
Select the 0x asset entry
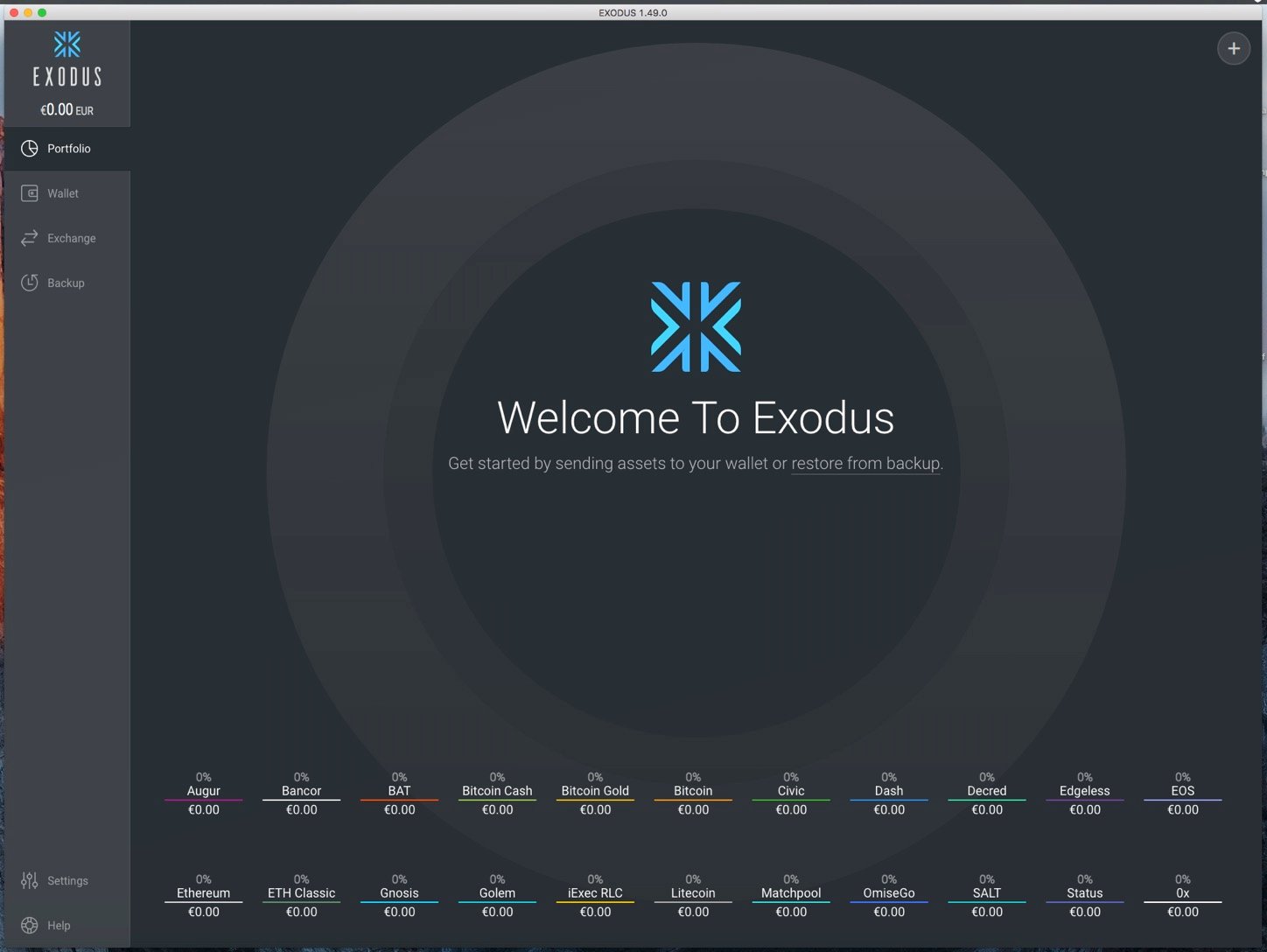tap(1184, 896)
